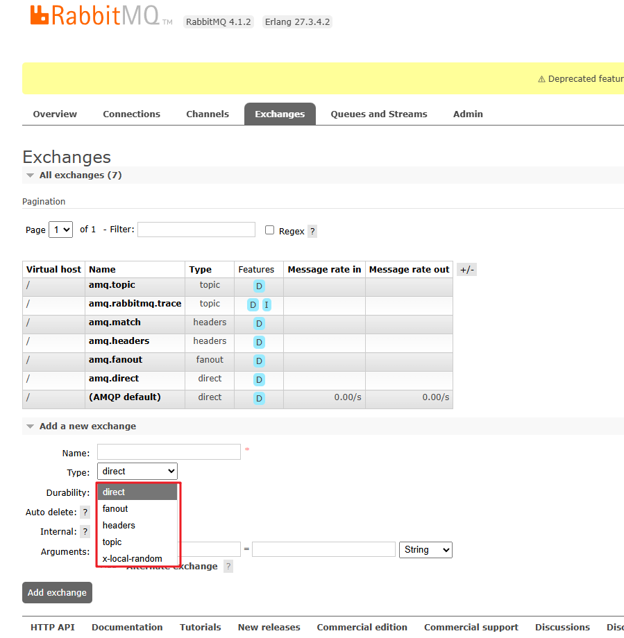Open the Alternate exchange help icon

[228, 567]
